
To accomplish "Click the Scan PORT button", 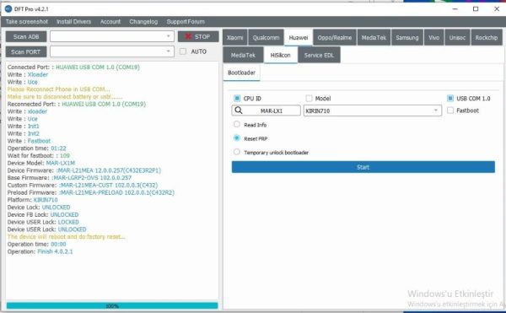I will click(x=26, y=51).
